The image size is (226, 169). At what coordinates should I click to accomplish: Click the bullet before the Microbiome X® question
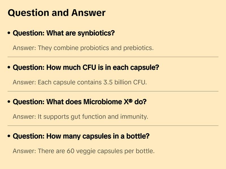coord(9,102)
